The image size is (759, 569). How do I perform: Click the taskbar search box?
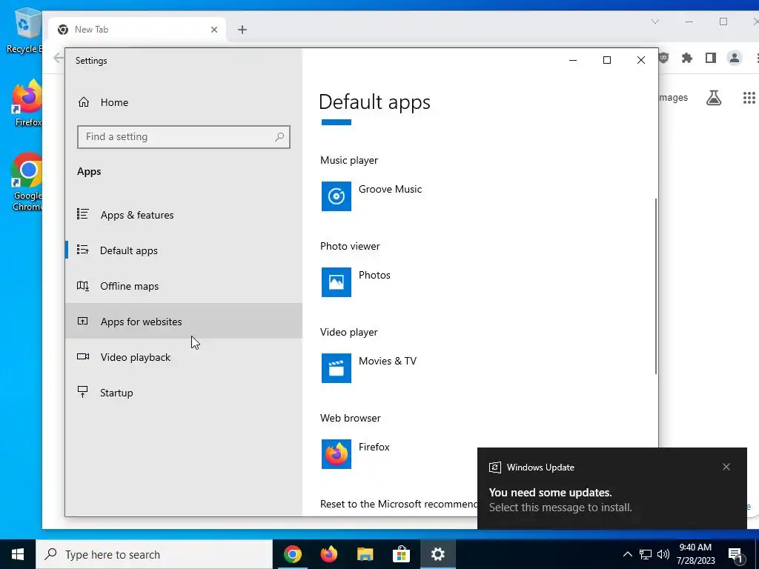click(154, 554)
